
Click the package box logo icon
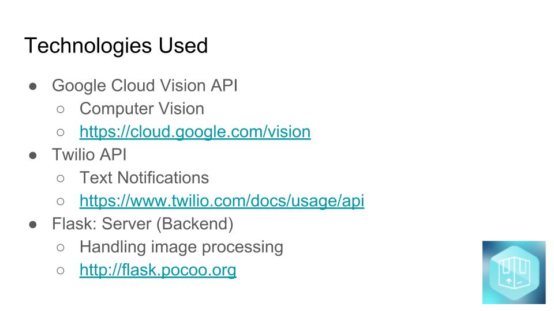(x=514, y=272)
